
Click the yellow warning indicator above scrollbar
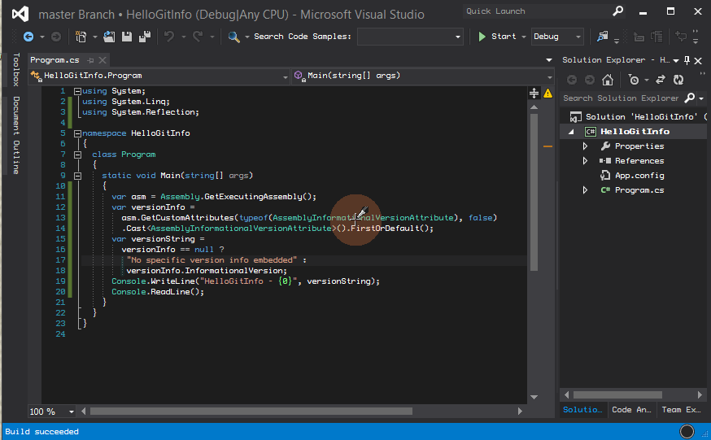547,94
